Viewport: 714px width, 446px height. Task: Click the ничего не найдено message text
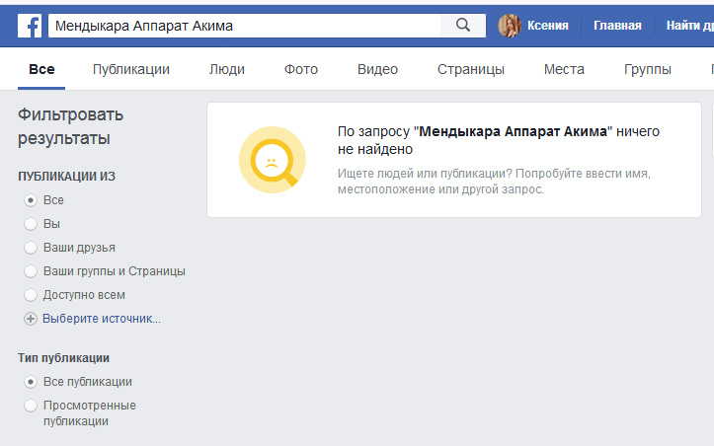[x=499, y=140]
